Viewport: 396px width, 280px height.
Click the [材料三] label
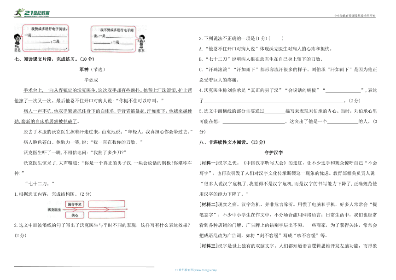click(208, 245)
